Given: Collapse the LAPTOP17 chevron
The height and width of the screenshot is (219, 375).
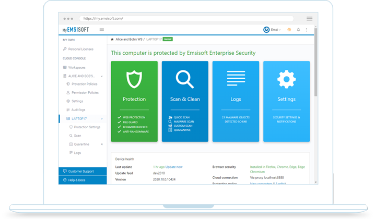Looking at the screenshot, I should pos(102,119).
